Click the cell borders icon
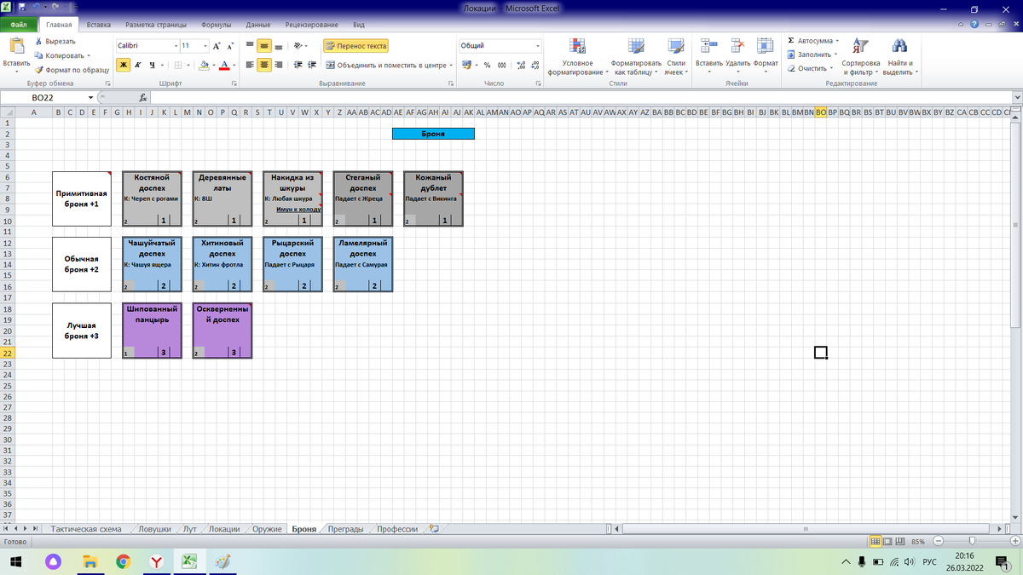 (x=178, y=65)
